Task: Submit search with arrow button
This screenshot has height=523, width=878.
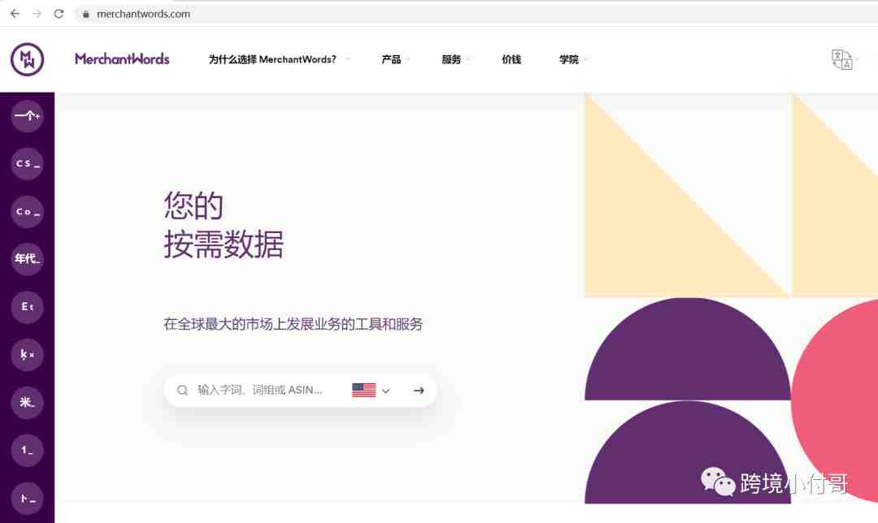Action: [419, 391]
